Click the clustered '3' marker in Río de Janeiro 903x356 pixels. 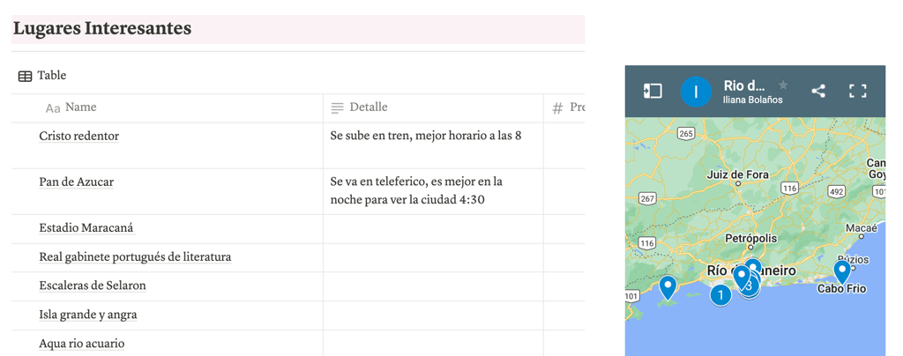tap(750, 286)
